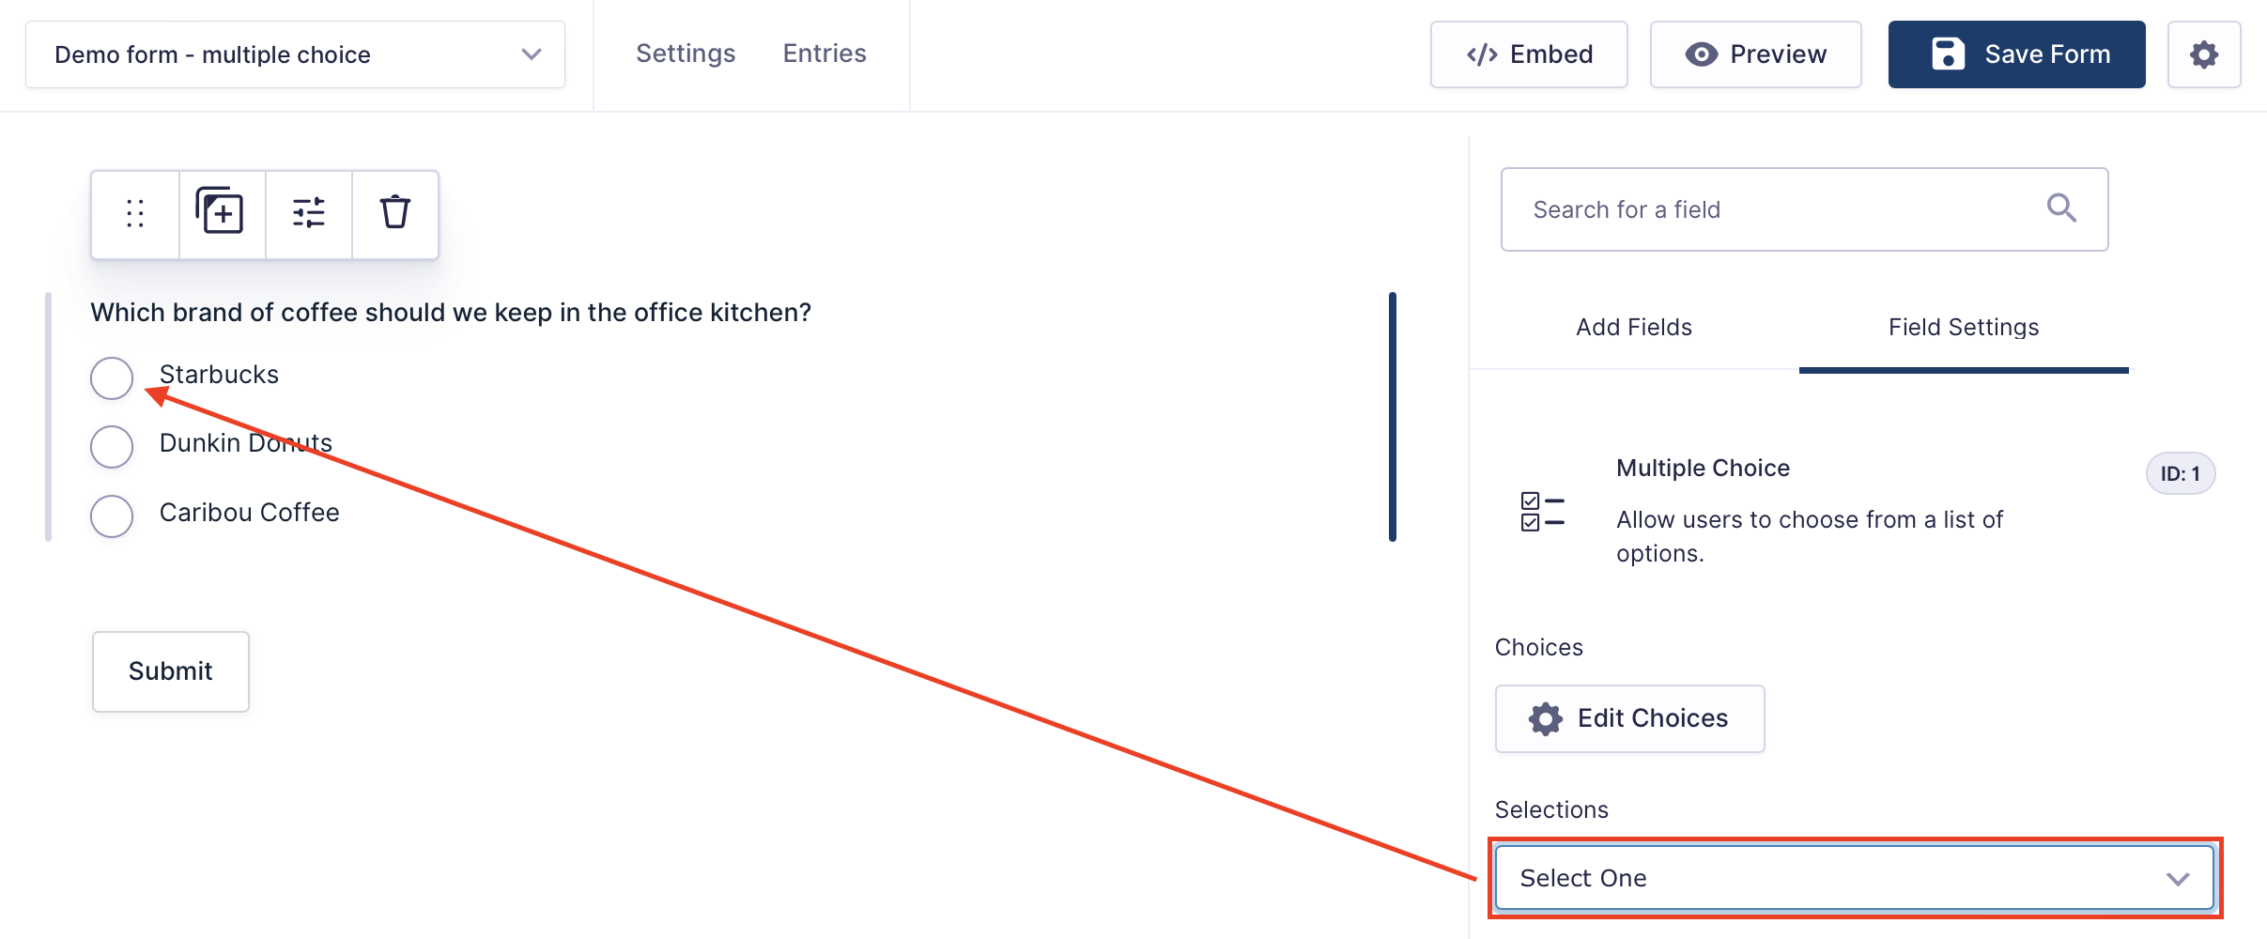This screenshot has width=2267, height=939.
Task: Click the chevron arrow of Selections dropdown
Action: (2178, 879)
